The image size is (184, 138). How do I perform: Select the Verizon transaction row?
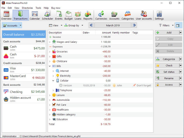coord(101,85)
